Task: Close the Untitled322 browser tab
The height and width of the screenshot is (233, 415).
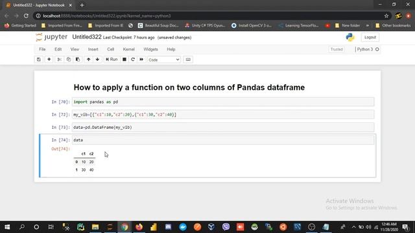Action: (x=71, y=5)
